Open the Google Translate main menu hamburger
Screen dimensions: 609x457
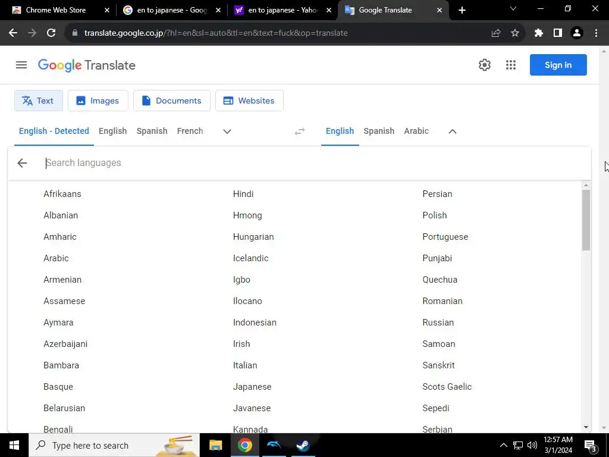[21, 65]
